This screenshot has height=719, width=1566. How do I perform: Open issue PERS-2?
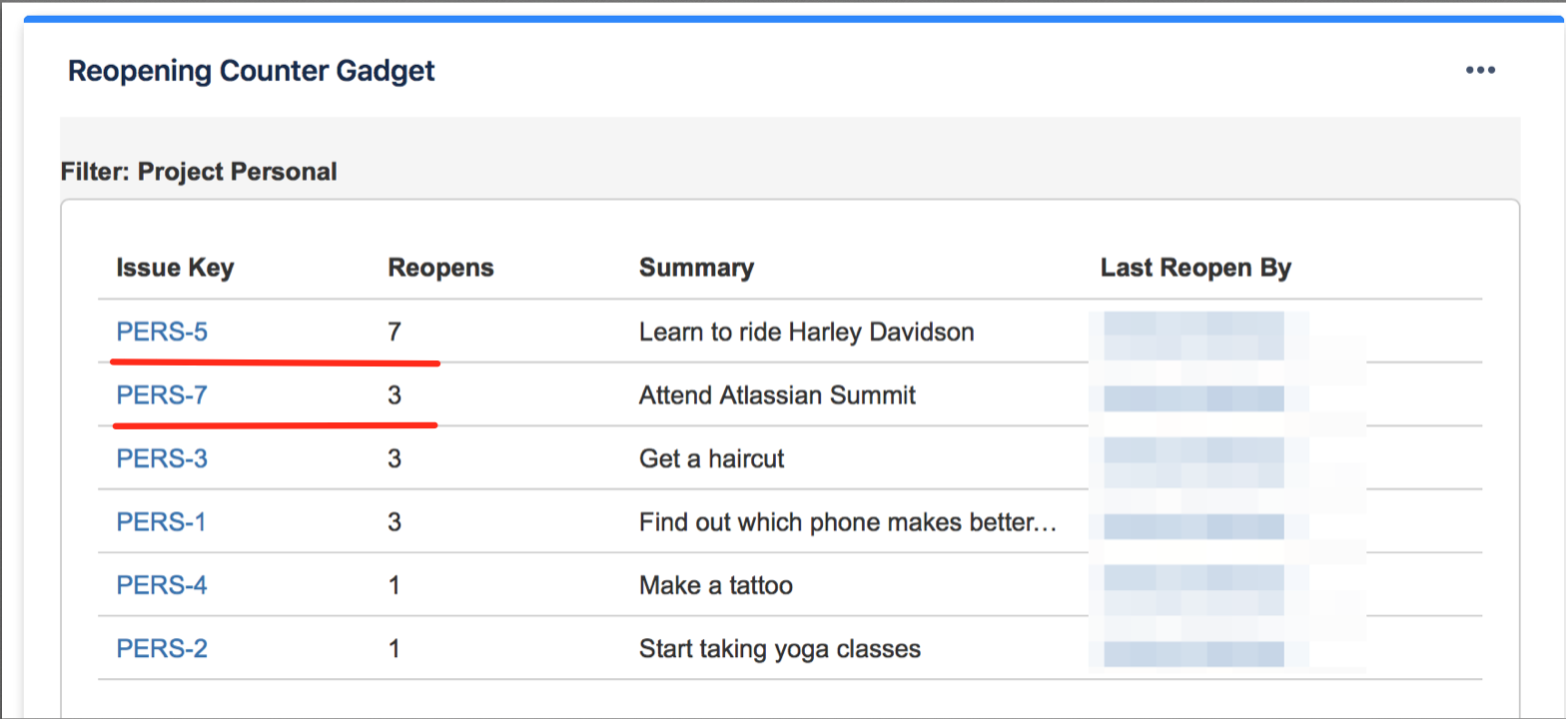162,648
